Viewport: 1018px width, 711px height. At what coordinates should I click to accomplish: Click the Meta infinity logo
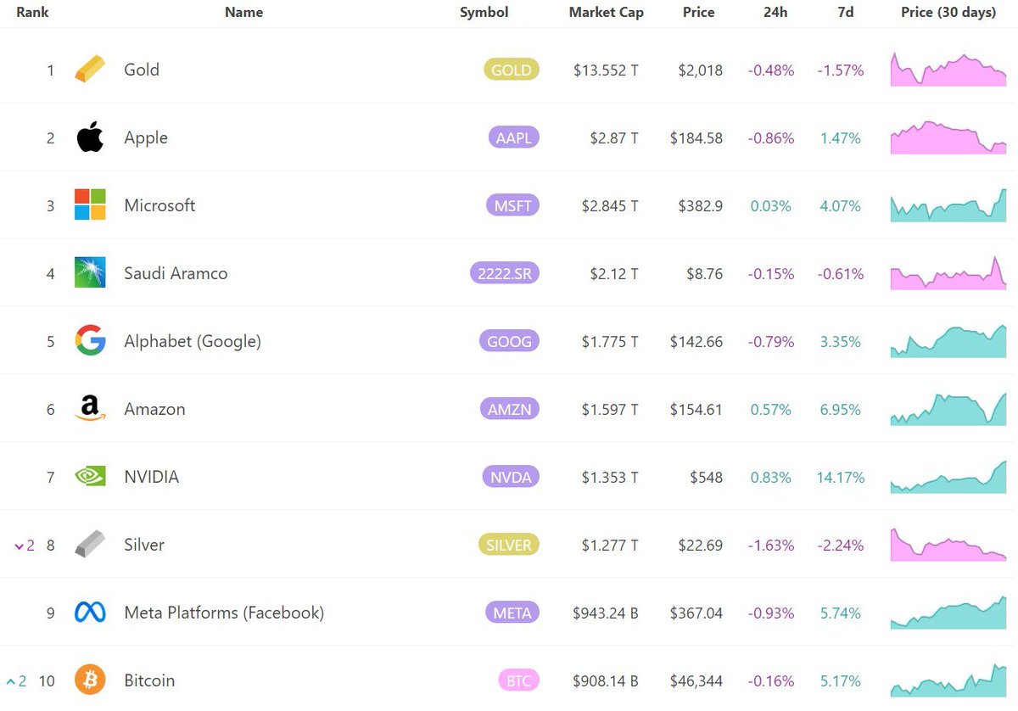90,613
